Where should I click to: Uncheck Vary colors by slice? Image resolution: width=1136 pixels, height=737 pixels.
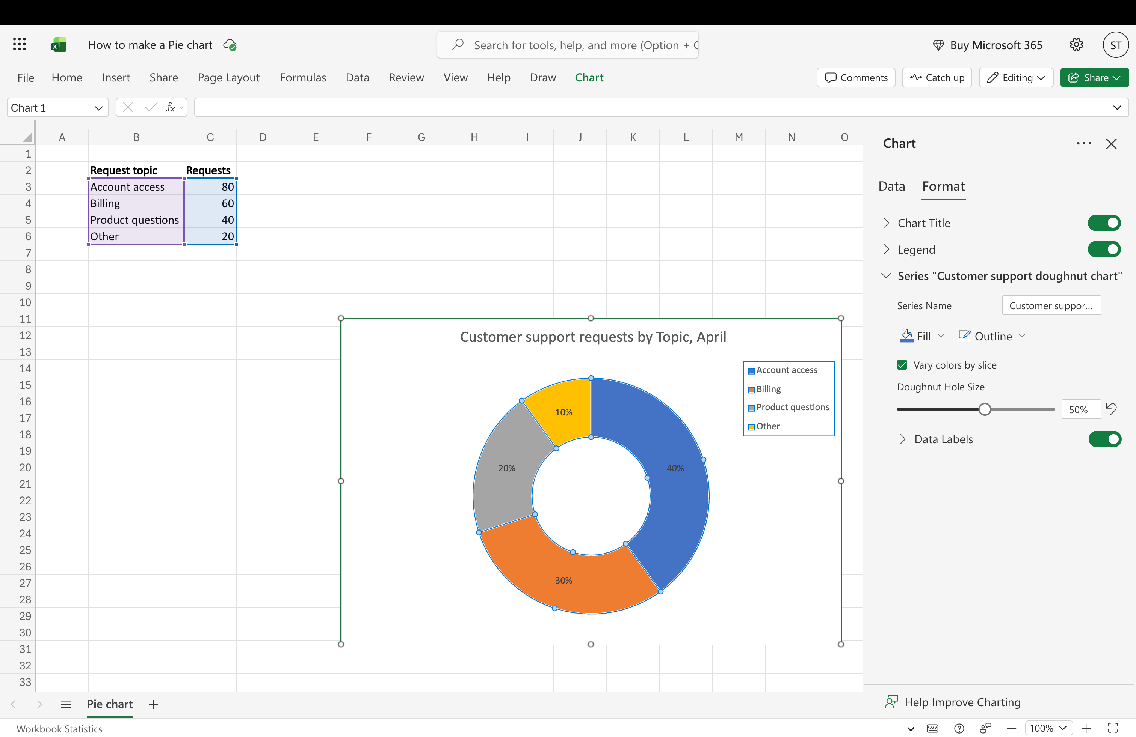tap(902, 365)
